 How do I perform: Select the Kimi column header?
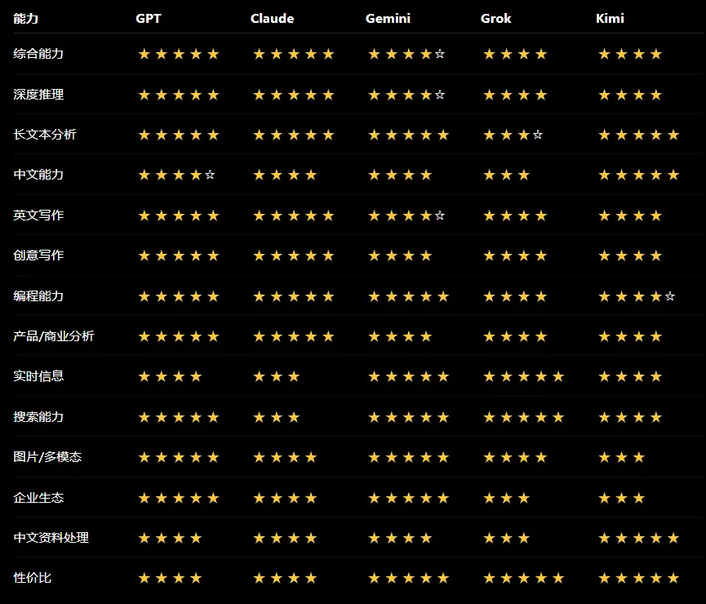pyautogui.click(x=610, y=19)
